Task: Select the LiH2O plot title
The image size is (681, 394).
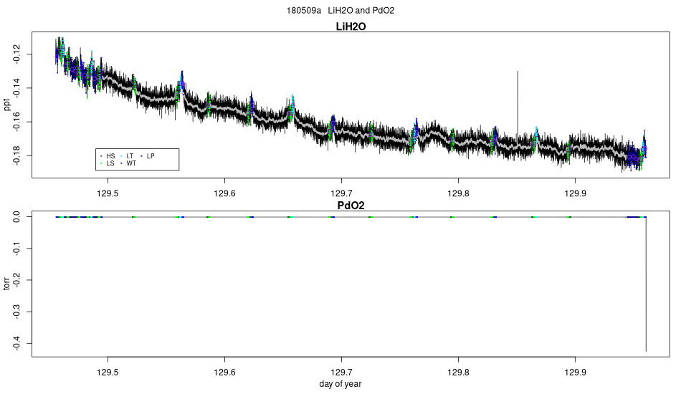Action: click(351, 27)
